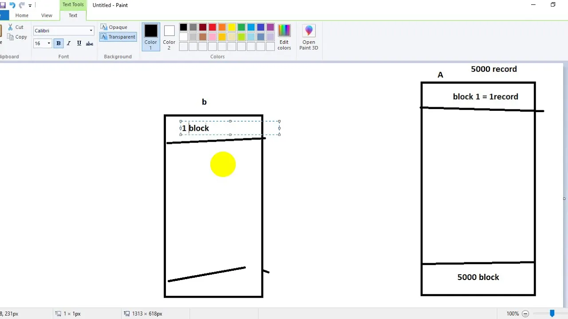Viewport: 568px width, 319px height.
Task: Pick the black color swatch
Action: (x=183, y=27)
